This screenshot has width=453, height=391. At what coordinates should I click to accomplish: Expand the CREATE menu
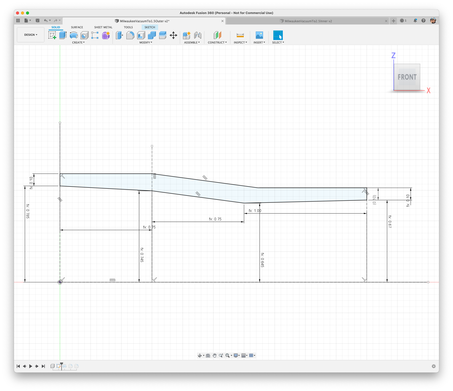click(78, 42)
